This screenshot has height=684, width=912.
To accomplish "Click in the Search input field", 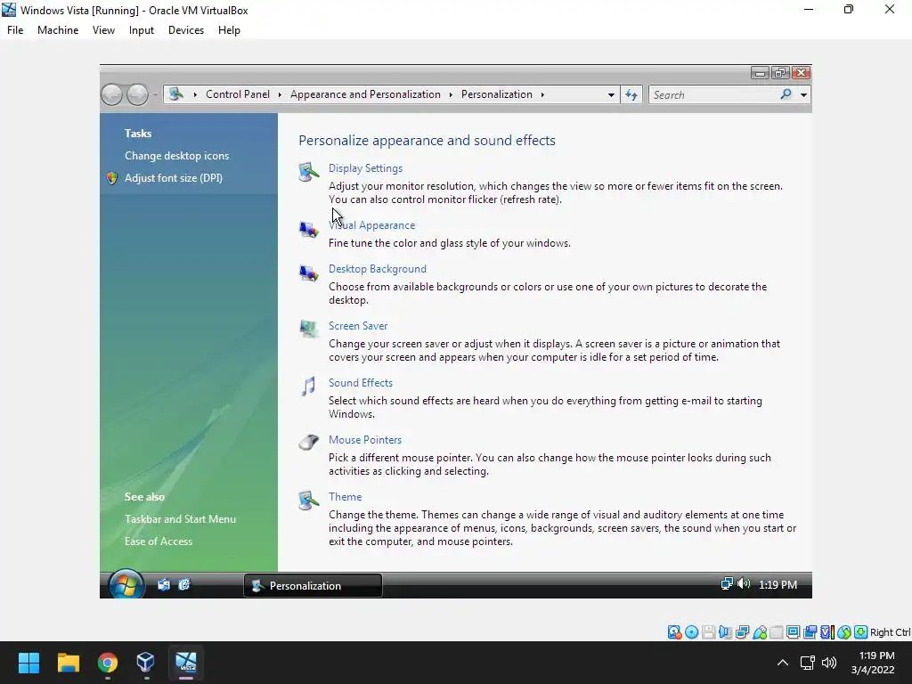I will (715, 94).
